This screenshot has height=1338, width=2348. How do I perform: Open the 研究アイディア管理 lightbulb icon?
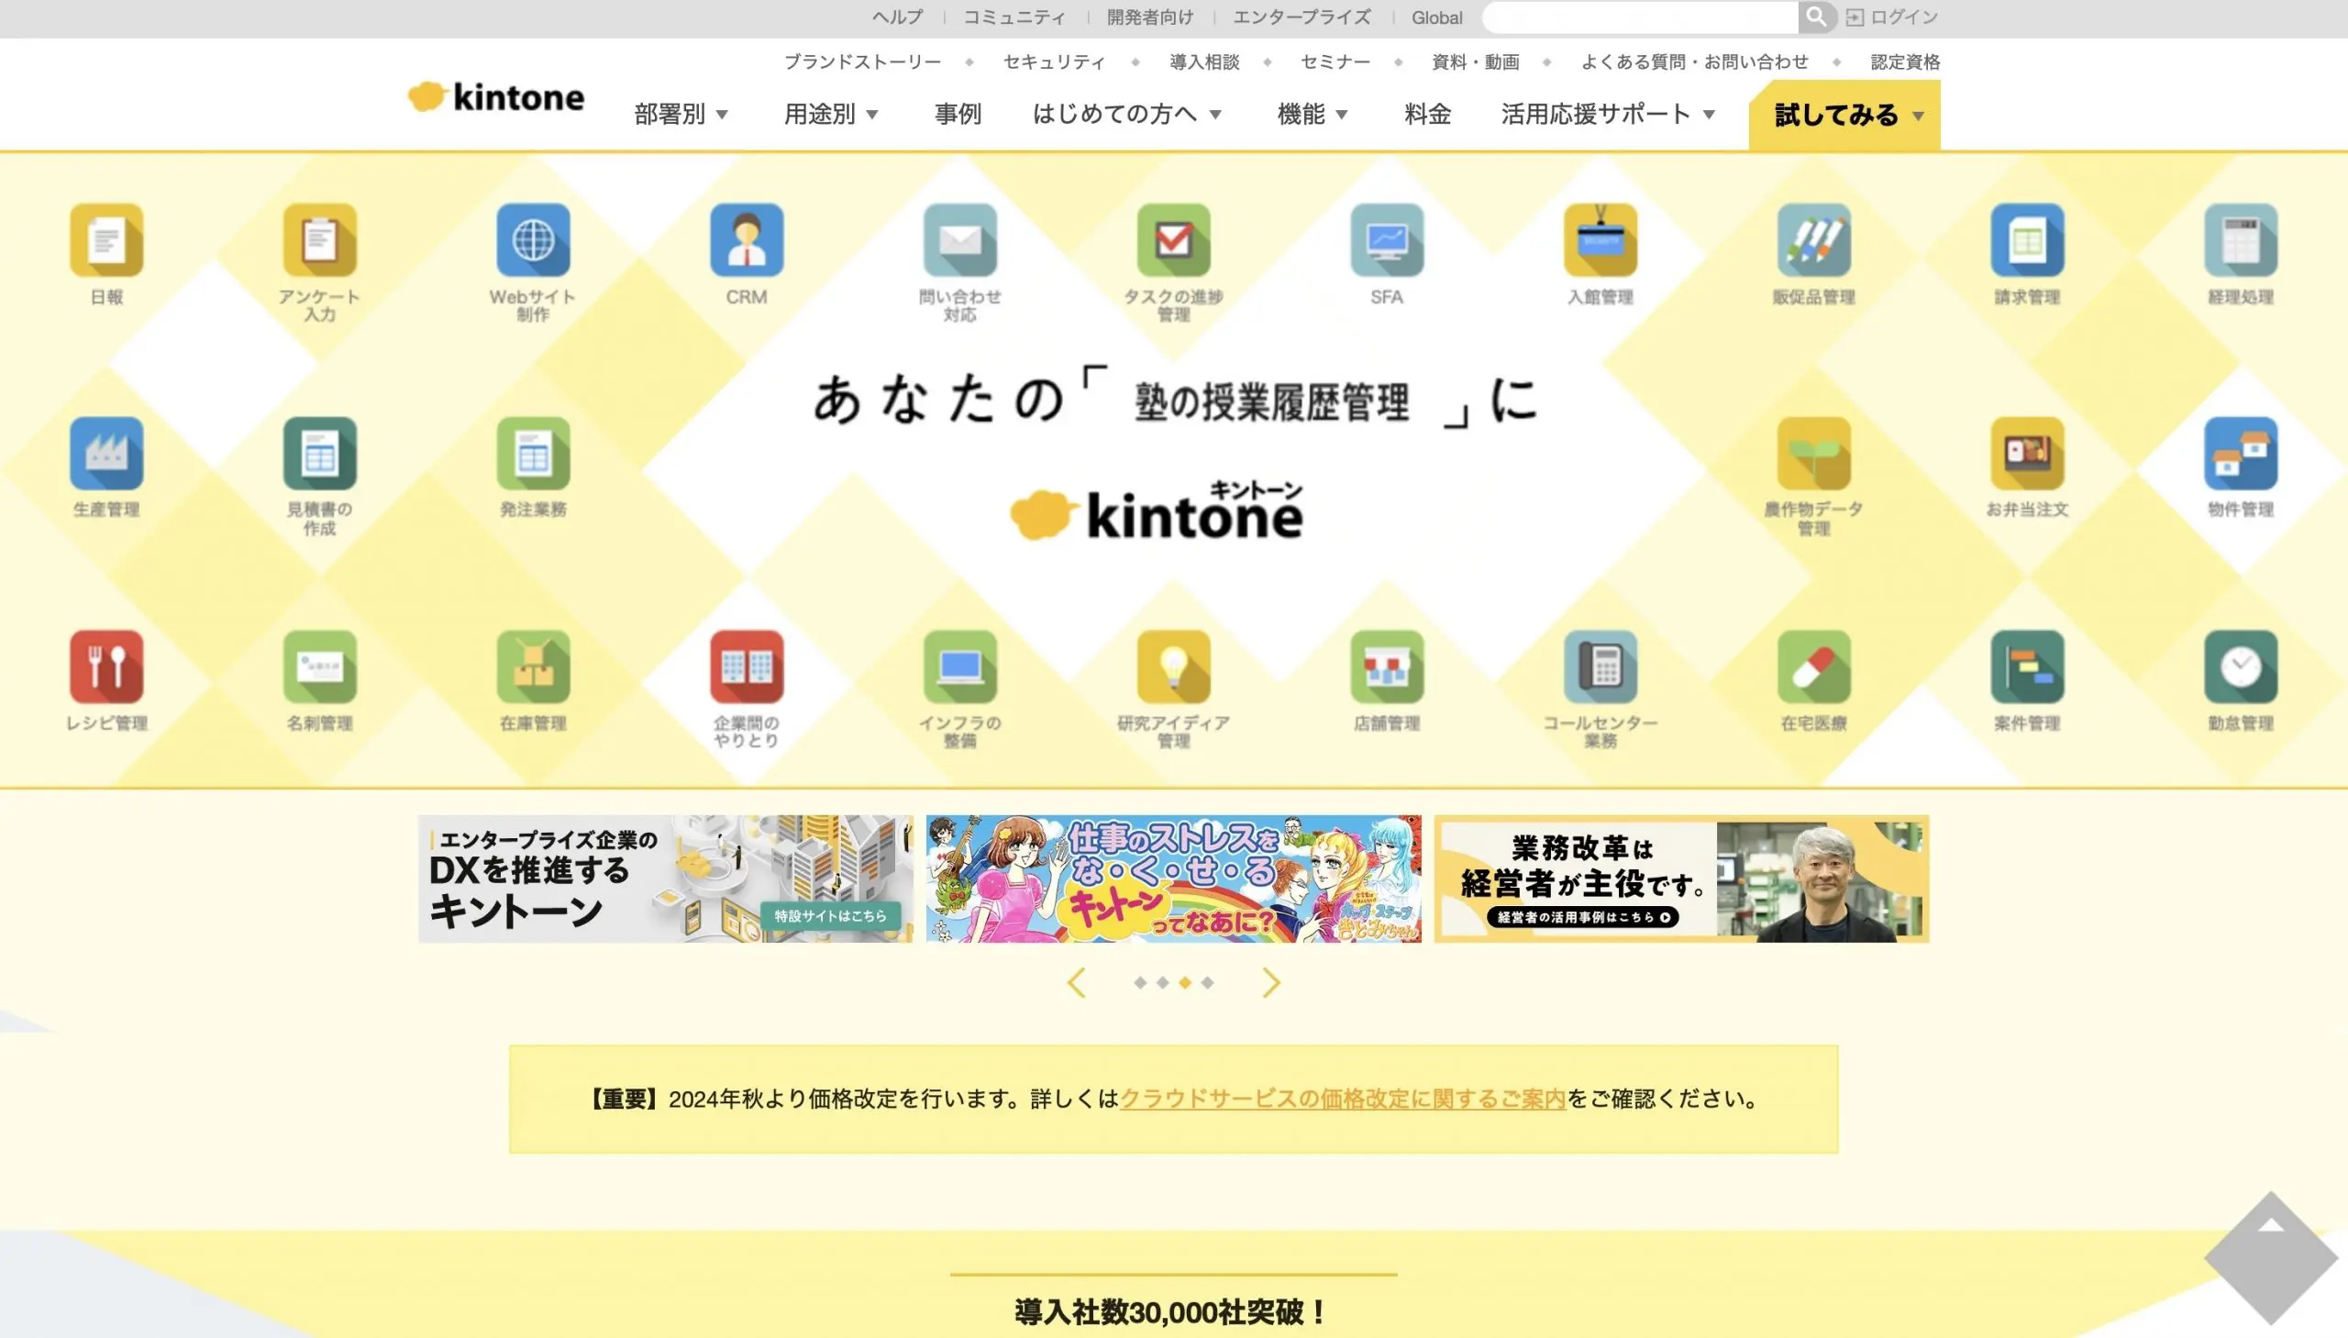(x=1173, y=666)
